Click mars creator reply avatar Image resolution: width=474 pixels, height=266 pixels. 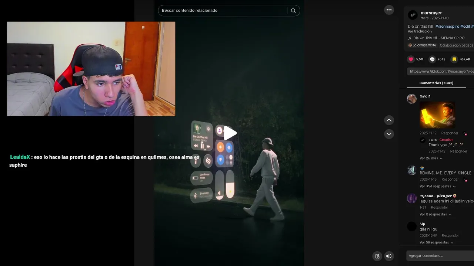[423, 140]
